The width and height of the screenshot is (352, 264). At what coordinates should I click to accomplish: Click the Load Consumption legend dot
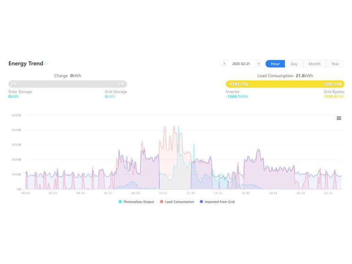point(162,202)
